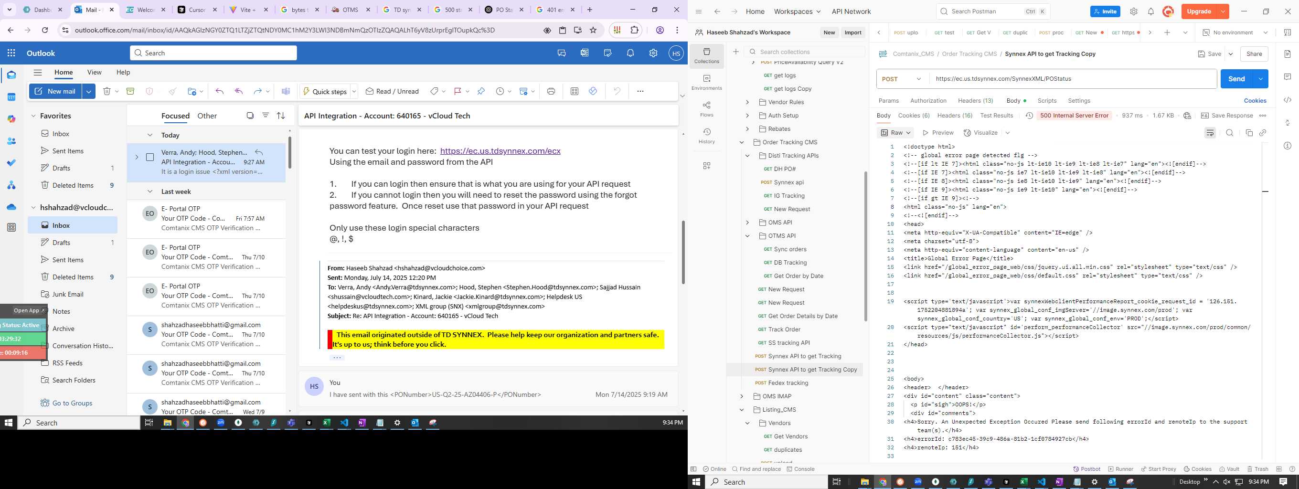The image size is (1299, 489).
Task: Click the Outlook Search box
Action: point(213,53)
